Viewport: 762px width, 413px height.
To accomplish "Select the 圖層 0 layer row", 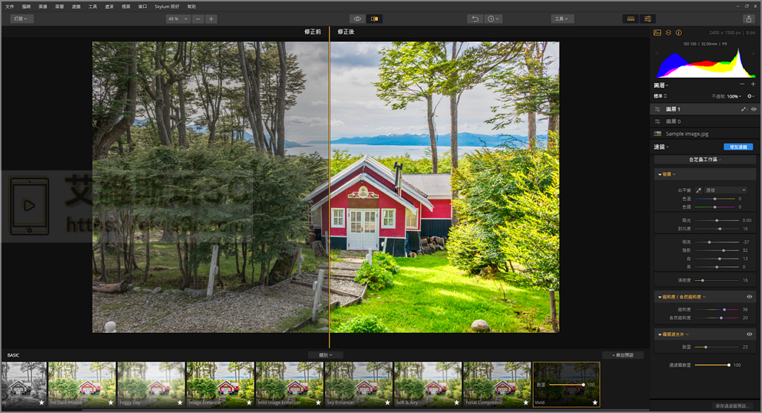I will tap(705, 121).
